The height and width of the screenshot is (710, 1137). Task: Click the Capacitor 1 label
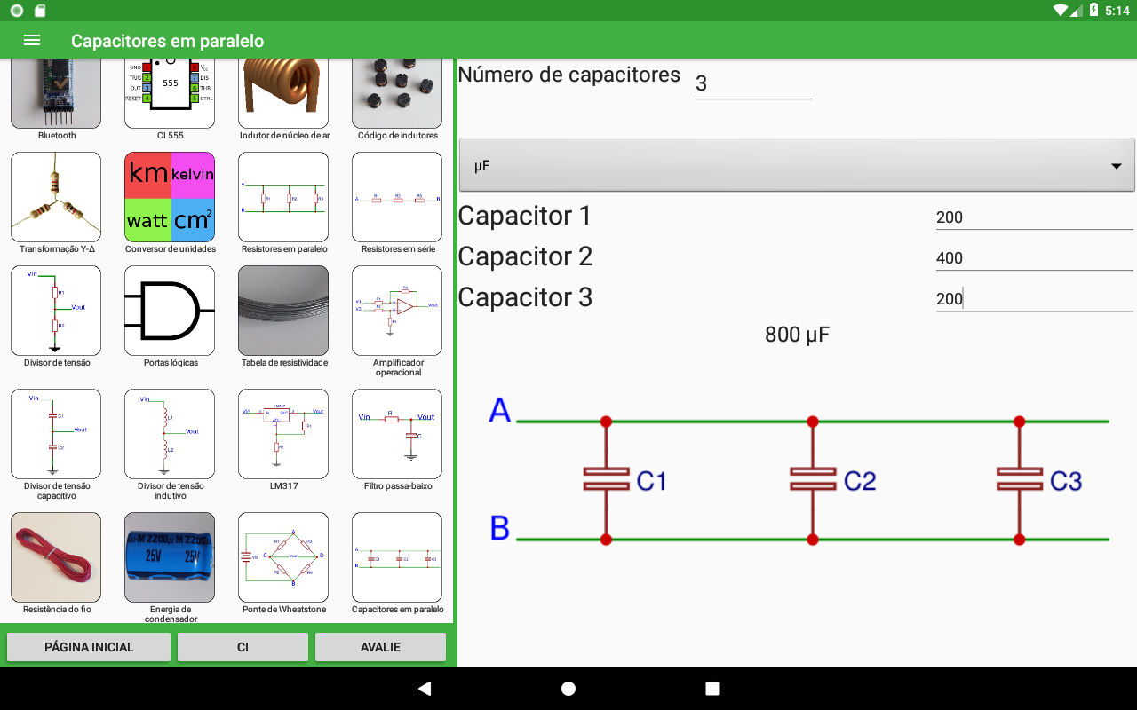click(x=524, y=216)
